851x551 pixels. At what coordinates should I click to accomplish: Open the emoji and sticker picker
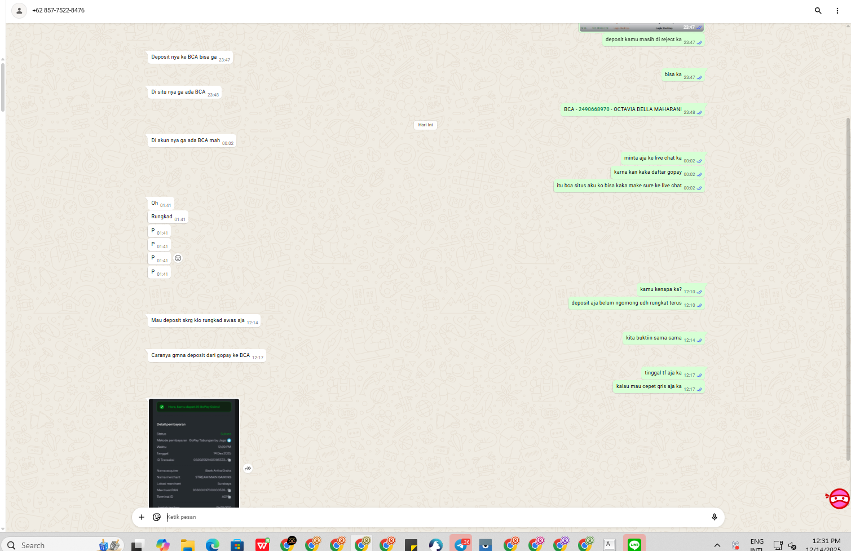(157, 517)
